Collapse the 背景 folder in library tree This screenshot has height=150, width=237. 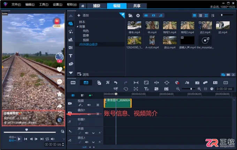point(77,27)
